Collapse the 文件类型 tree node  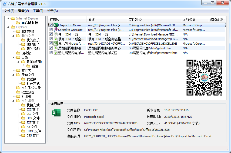[14, 101]
